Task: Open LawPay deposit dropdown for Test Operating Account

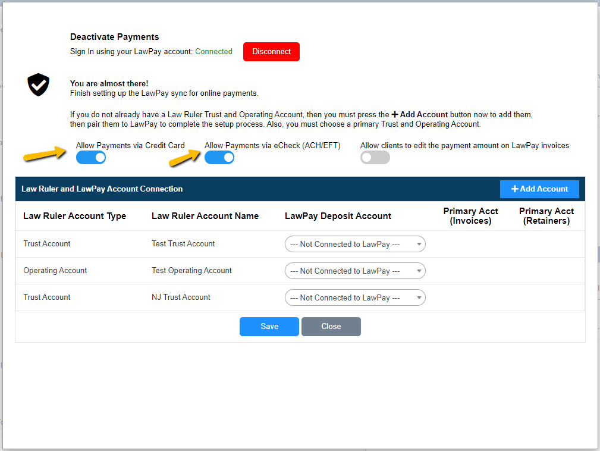Action: tap(355, 271)
